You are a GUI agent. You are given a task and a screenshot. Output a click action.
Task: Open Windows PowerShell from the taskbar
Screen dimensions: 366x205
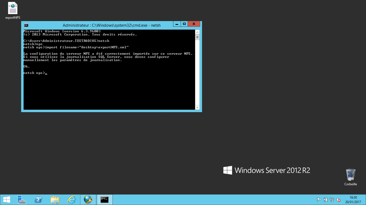click(38, 200)
